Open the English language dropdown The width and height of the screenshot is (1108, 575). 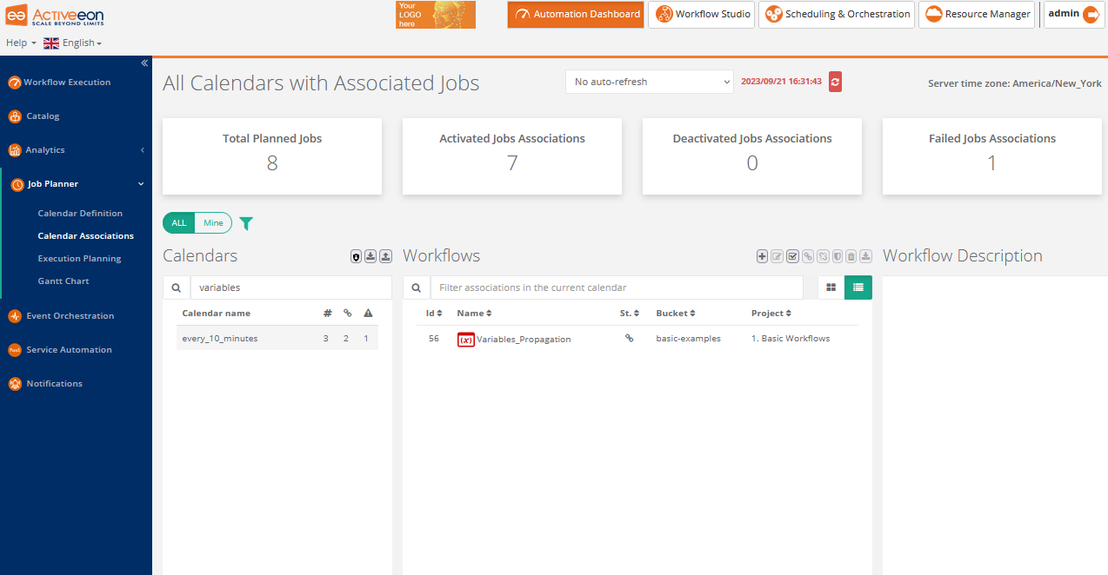tap(72, 43)
